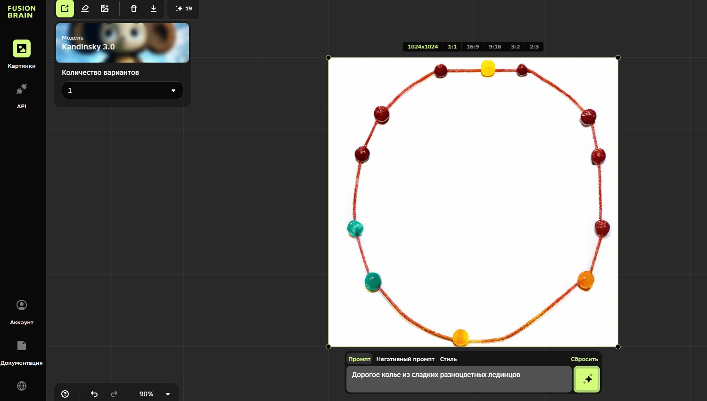The width and height of the screenshot is (707, 401).
Task: Select the eraser tool in toolbar
Action: pyautogui.click(x=85, y=8)
